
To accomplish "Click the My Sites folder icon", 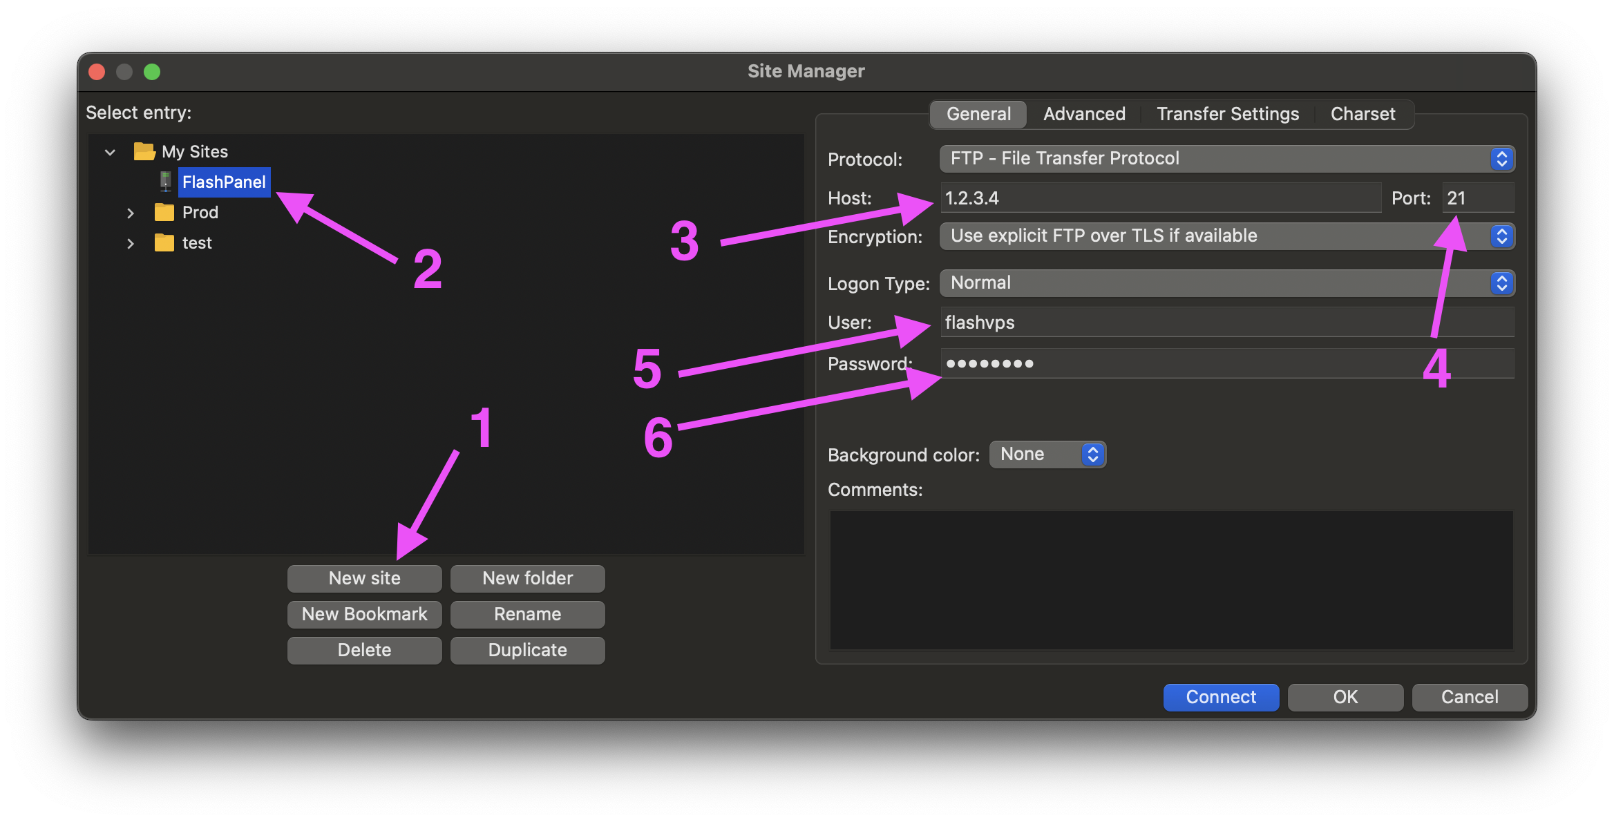I will 144,151.
